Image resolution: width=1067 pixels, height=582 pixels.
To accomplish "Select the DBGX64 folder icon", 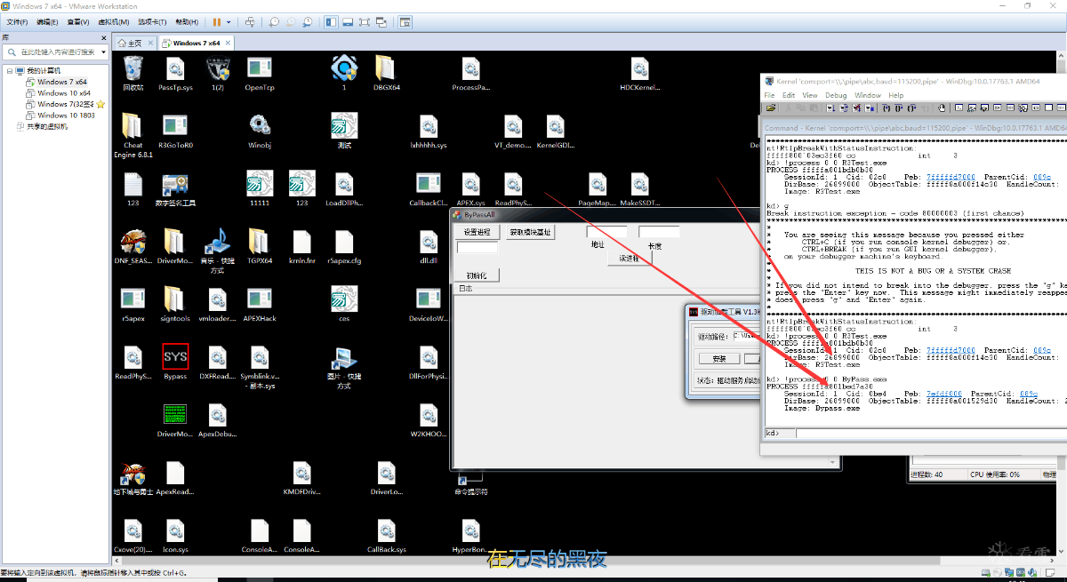I will [386, 73].
